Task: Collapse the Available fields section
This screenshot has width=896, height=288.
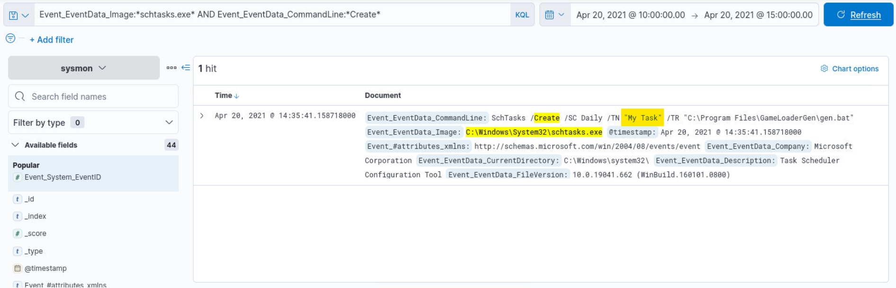Action: pyautogui.click(x=15, y=145)
